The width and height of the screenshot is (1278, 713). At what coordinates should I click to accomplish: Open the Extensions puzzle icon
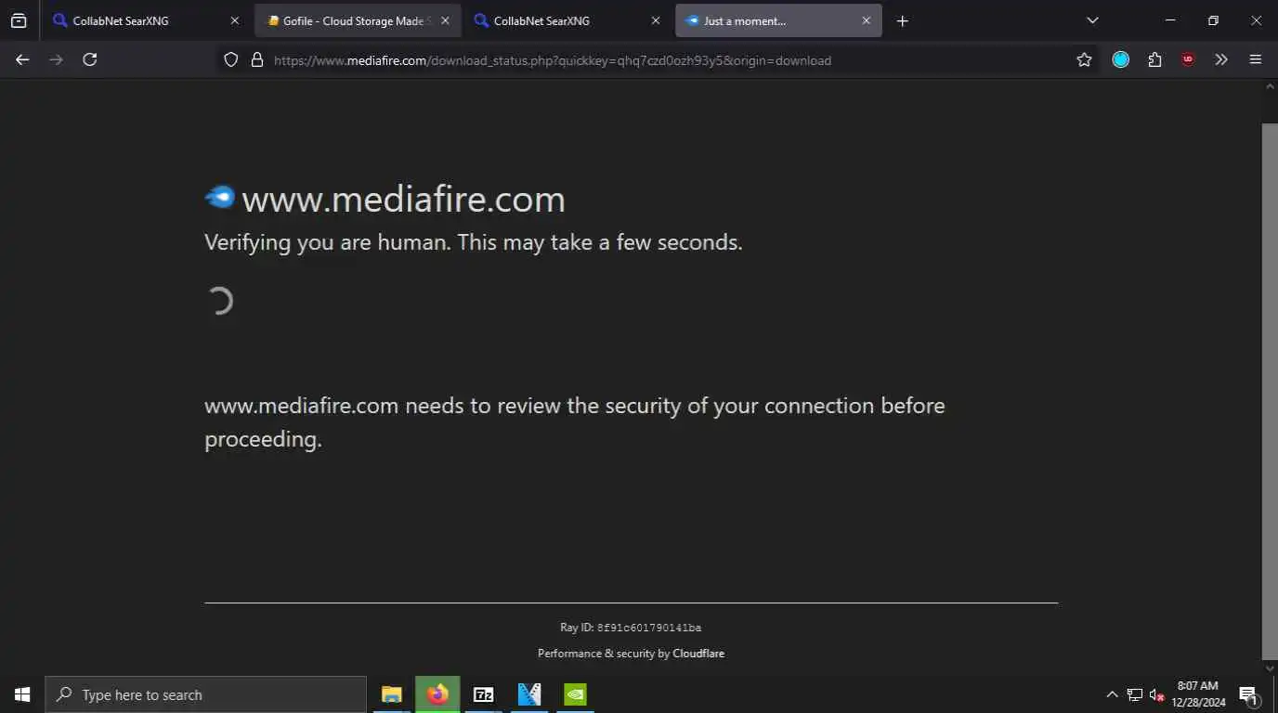click(x=1154, y=59)
